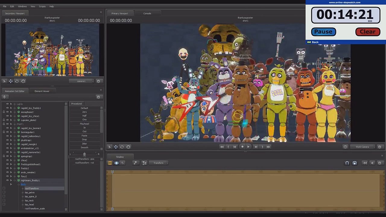Select the arrow selection tool in Secondary Viewport
386x217 pixels.
pyautogui.click(x=5, y=81)
